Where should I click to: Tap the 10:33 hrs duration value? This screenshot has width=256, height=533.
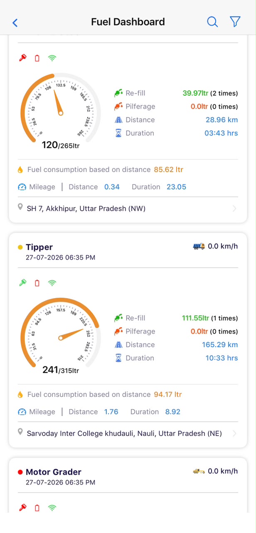(222, 358)
